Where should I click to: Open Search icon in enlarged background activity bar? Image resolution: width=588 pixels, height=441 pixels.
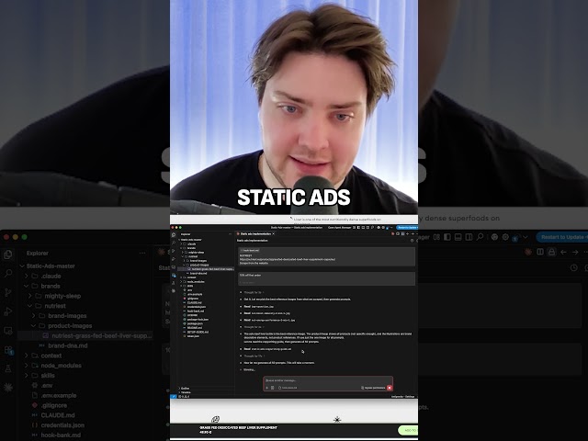tap(8, 274)
